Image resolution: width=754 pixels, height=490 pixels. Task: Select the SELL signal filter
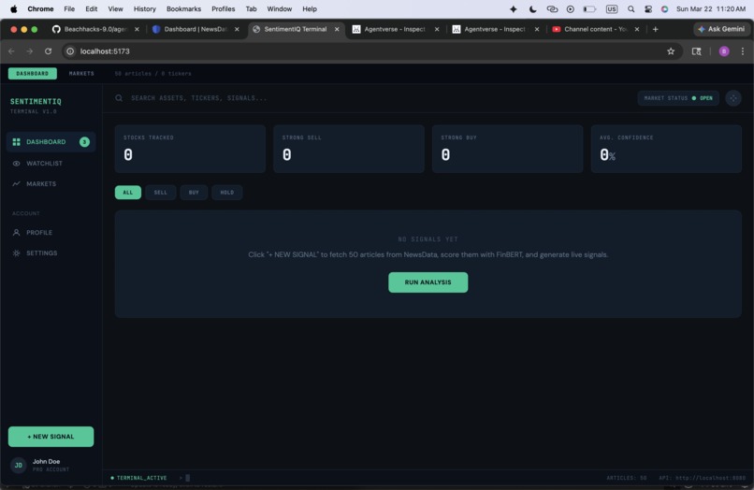pyautogui.click(x=161, y=193)
